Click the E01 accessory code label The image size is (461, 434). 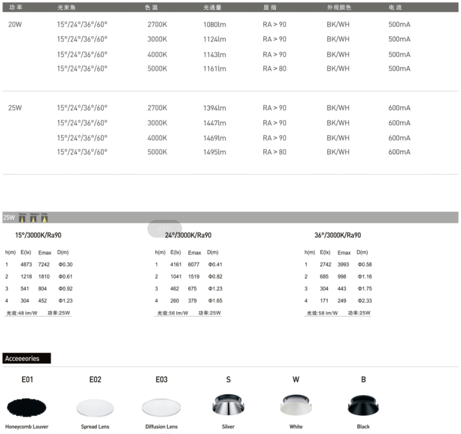pyautogui.click(x=27, y=380)
